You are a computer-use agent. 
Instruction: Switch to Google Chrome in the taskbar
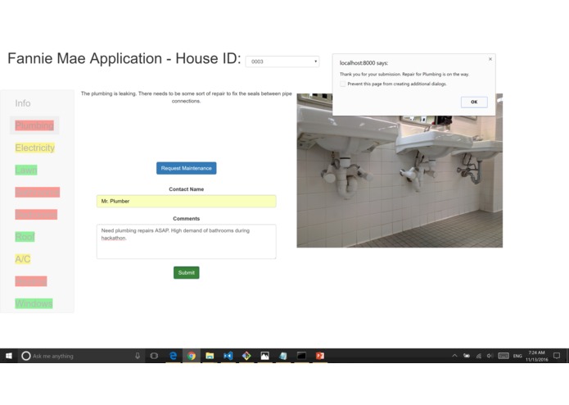(192, 356)
